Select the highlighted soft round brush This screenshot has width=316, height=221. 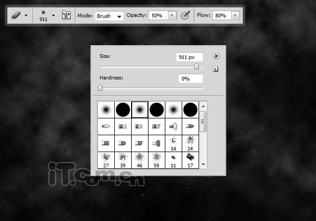tap(140, 109)
